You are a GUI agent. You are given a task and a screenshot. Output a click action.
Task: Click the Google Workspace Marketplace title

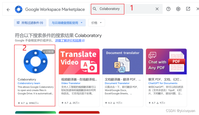click(55, 9)
